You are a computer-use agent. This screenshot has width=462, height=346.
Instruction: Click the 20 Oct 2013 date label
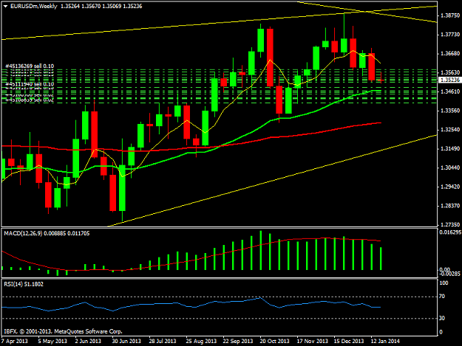pyautogui.click(x=274, y=341)
